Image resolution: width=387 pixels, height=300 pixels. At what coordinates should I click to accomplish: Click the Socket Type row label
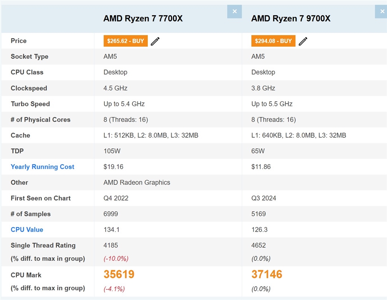tap(29, 57)
